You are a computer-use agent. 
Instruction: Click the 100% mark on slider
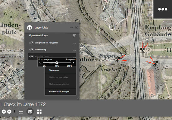[x=70, y=66]
